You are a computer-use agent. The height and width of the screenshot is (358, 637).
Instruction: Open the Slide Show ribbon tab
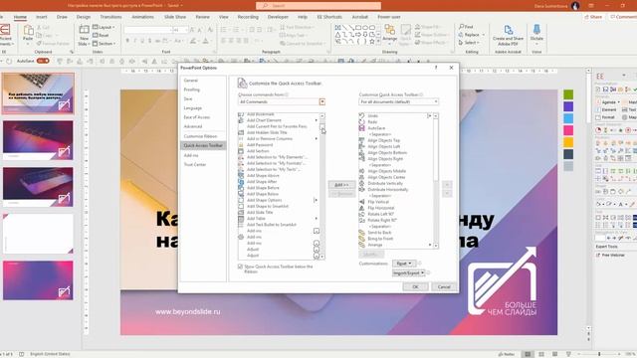click(175, 17)
